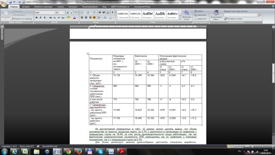Undo the last action
275x155 pixels.
pyautogui.click(x=14, y=2)
